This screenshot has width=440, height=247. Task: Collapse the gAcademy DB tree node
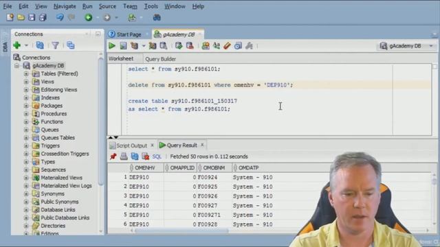16,66
